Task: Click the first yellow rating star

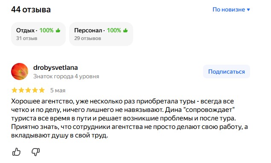Action: click(x=15, y=90)
